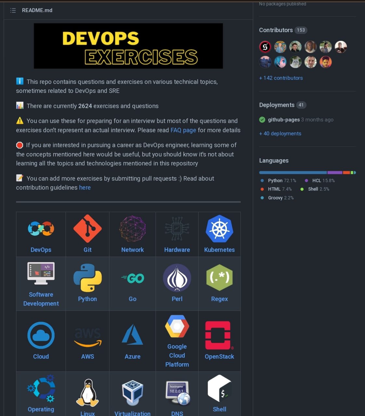Open the README outline list icon
The image size is (365, 416).
click(13, 10)
